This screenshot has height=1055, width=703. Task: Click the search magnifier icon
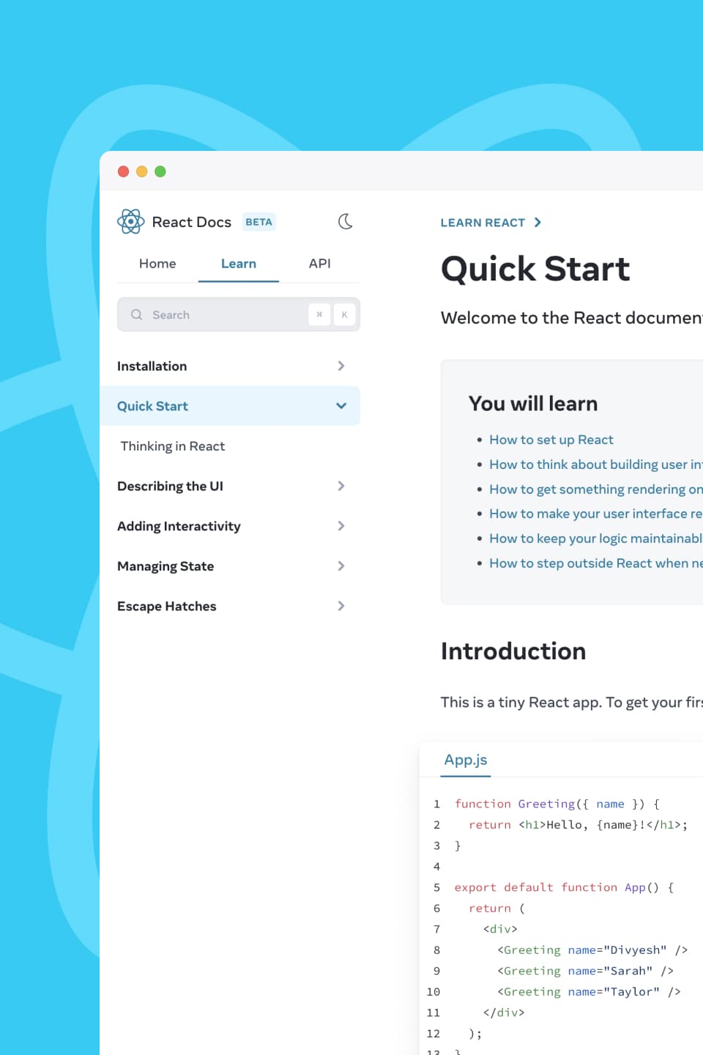136,314
